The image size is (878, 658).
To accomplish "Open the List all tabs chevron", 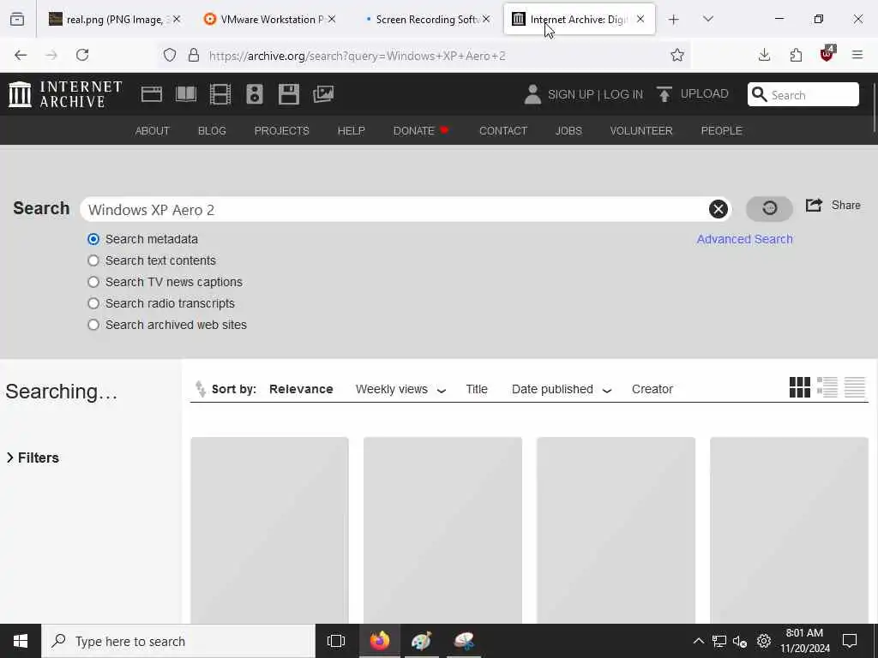I will tap(708, 19).
